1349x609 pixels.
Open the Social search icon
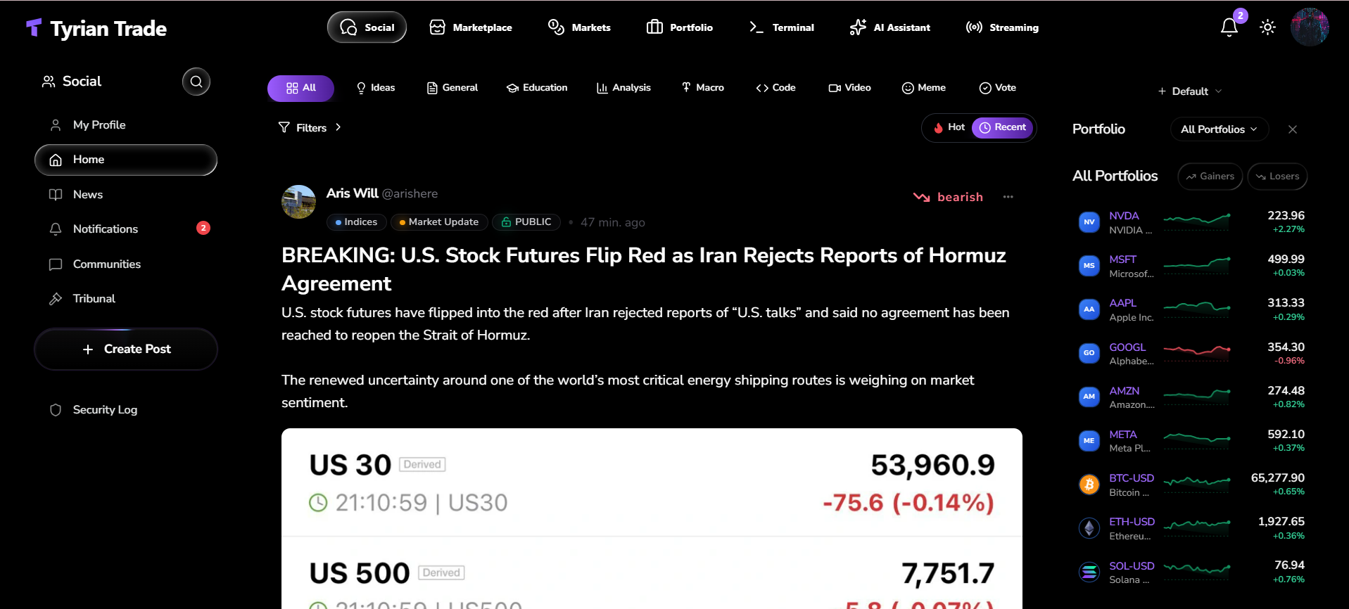click(196, 82)
